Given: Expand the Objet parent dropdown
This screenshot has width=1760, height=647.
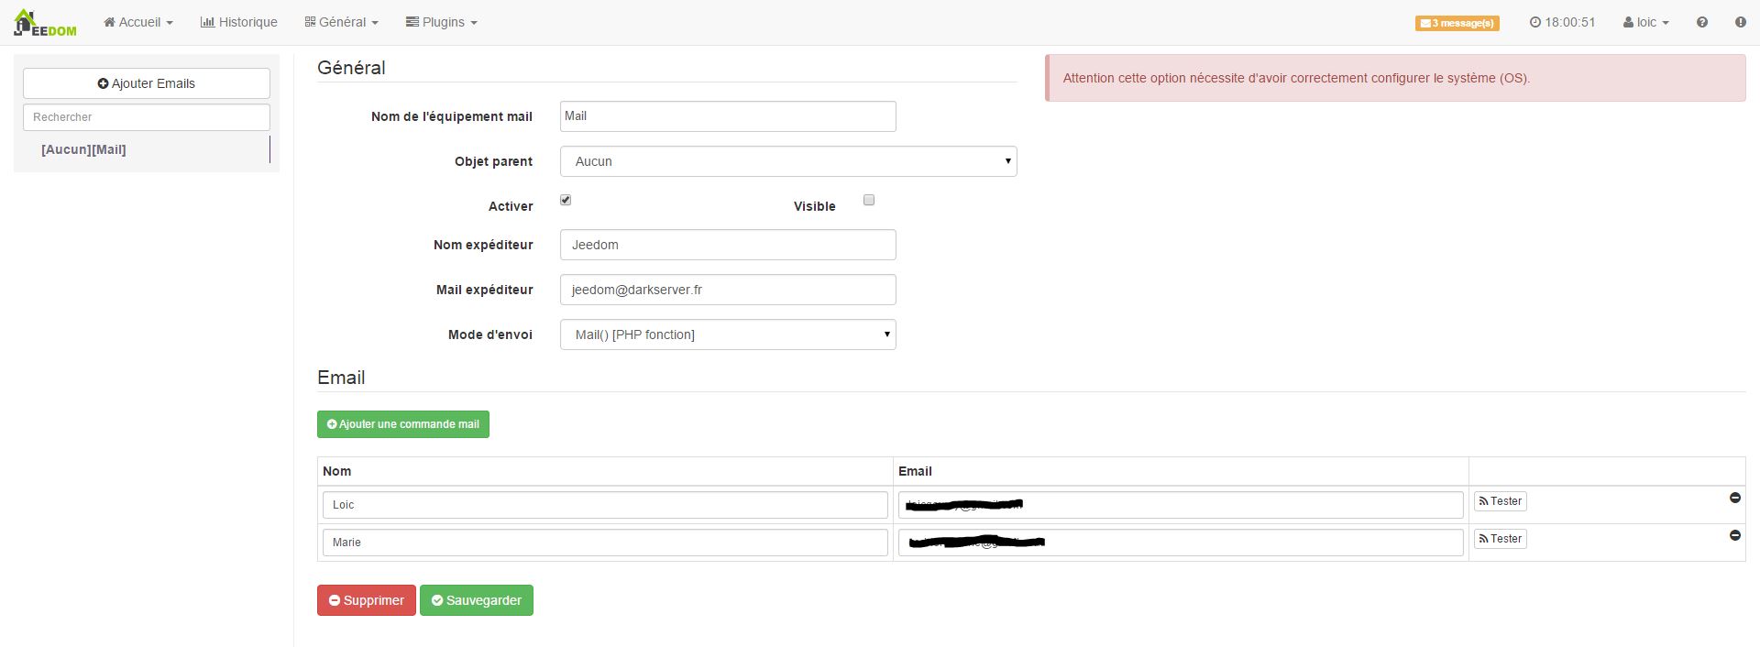Looking at the screenshot, I should pos(787,161).
